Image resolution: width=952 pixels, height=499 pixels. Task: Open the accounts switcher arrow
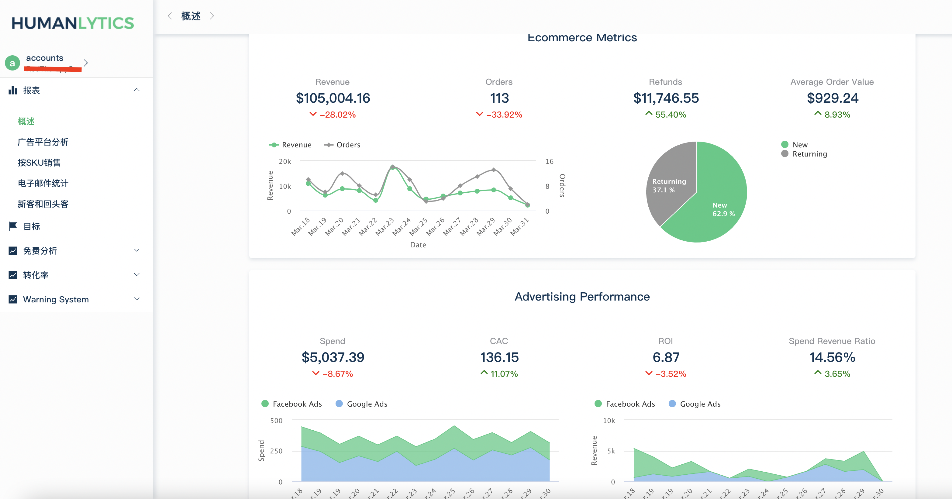86,63
